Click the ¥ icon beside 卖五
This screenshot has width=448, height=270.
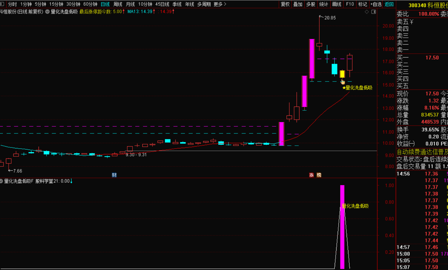point(412,22)
